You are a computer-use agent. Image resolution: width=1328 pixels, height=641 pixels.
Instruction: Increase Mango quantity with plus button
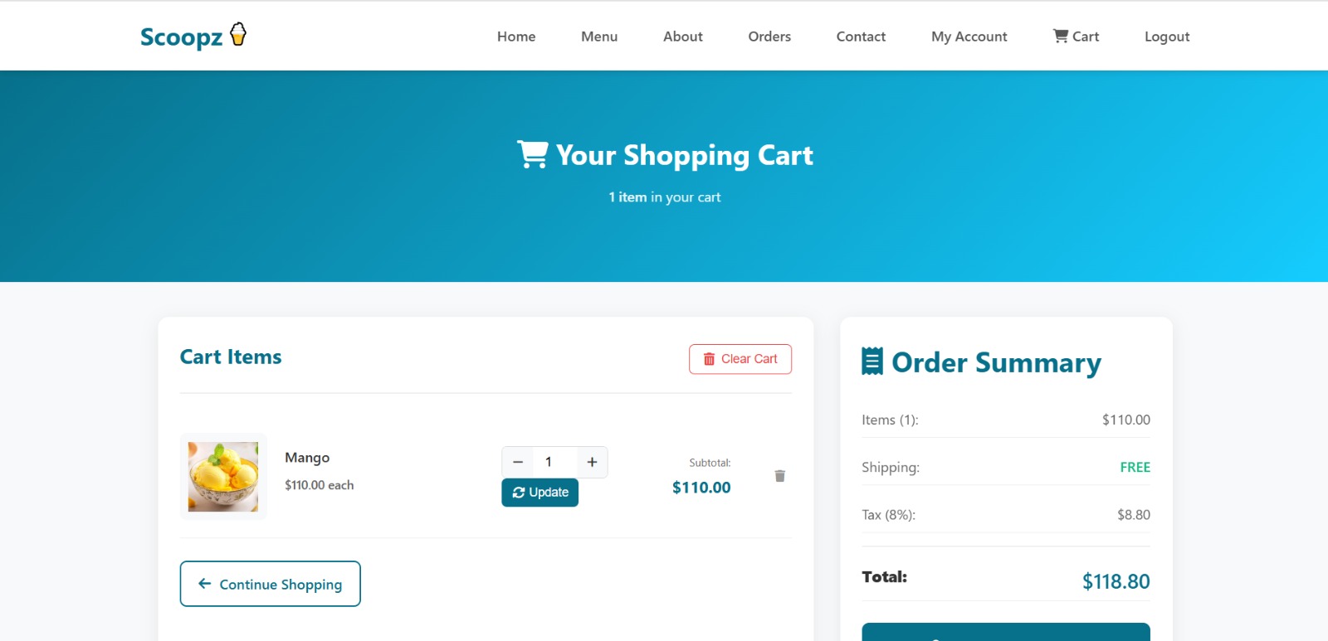592,462
